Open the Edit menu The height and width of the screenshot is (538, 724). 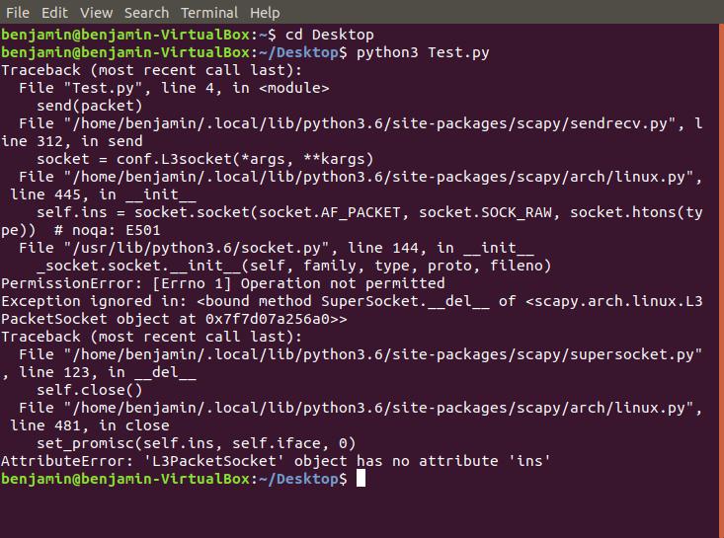[54, 13]
